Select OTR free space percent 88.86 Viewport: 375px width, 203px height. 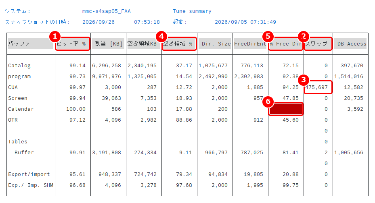coord(184,120)
